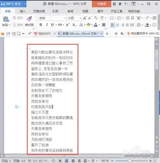Click the full screen view icon in status bar
160x163 pixels.
click(x=60, y=161)
